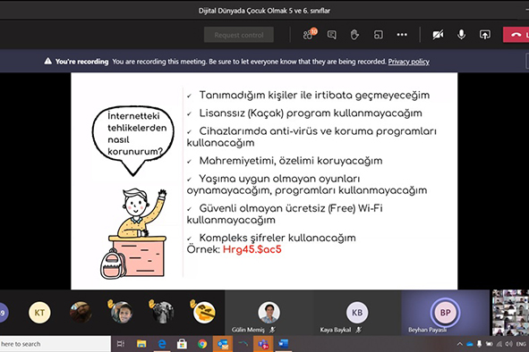This screenshot has height=352, width=529.
Task: Turn the camera on
Action: coord(438,35)
